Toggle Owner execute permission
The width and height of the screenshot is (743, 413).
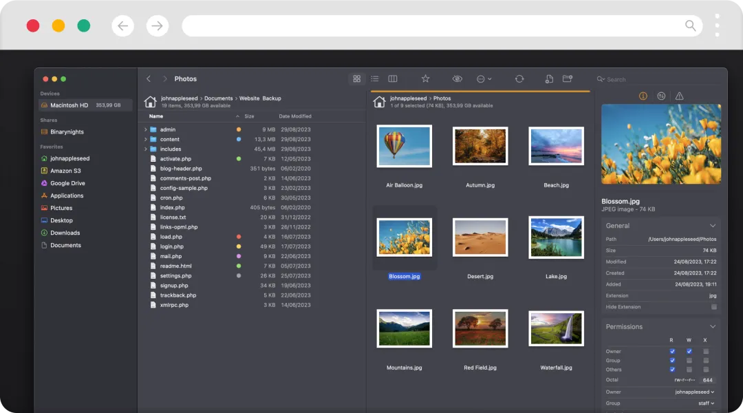point(706,351)
